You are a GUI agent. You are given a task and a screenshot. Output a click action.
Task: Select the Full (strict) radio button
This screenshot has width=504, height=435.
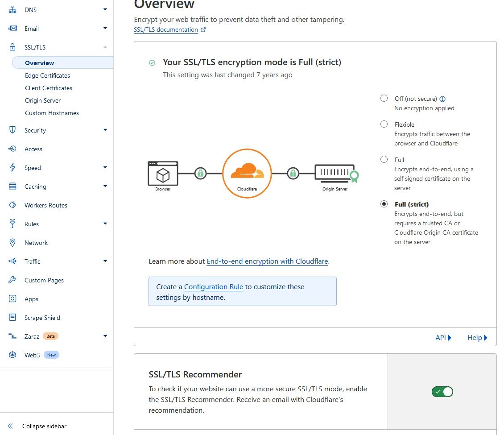(x=384, y=204)
